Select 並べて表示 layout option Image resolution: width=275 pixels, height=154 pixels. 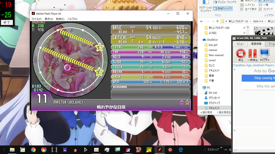click(248, 9)
